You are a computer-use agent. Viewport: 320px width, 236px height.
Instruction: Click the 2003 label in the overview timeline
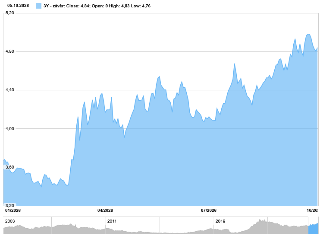coord(10,221)
